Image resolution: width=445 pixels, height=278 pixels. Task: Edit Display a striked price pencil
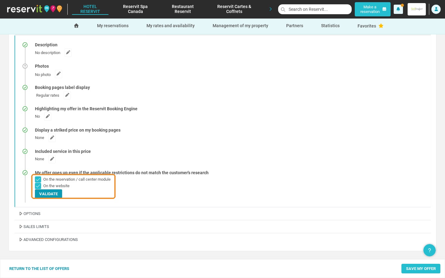point(52,138)
